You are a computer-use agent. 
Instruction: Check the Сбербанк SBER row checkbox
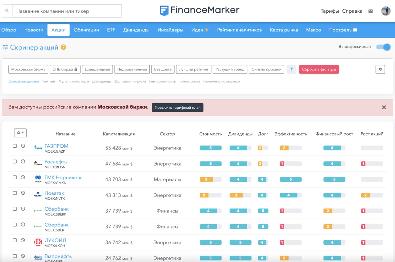click(x=15, y=225)
